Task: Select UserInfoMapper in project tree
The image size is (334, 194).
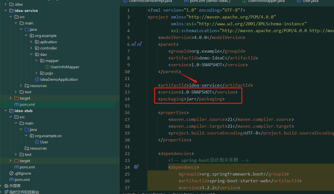Action: tap(65, 67)
